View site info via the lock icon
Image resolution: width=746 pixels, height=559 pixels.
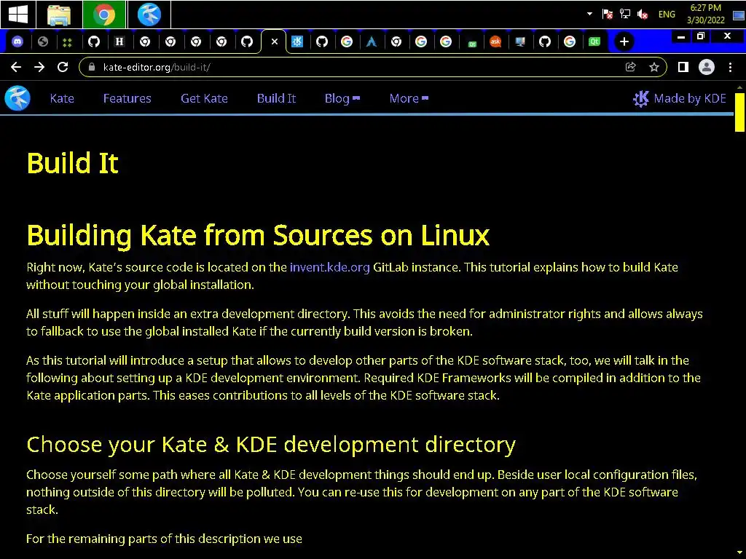click(92, 67)
